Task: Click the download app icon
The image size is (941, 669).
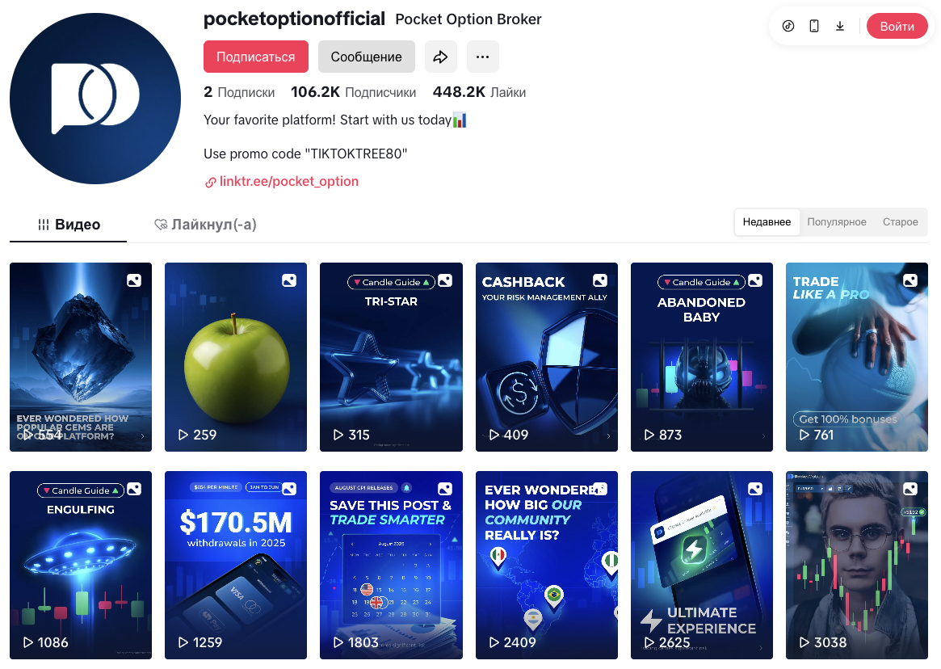Action: point(839,26)
